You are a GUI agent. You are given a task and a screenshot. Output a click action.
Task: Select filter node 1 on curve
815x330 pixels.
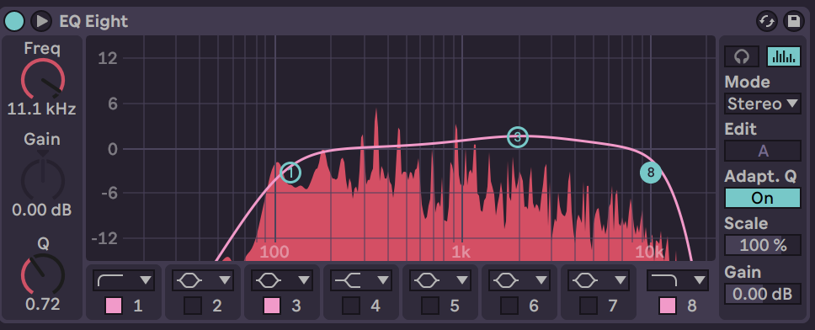point(290,173)
